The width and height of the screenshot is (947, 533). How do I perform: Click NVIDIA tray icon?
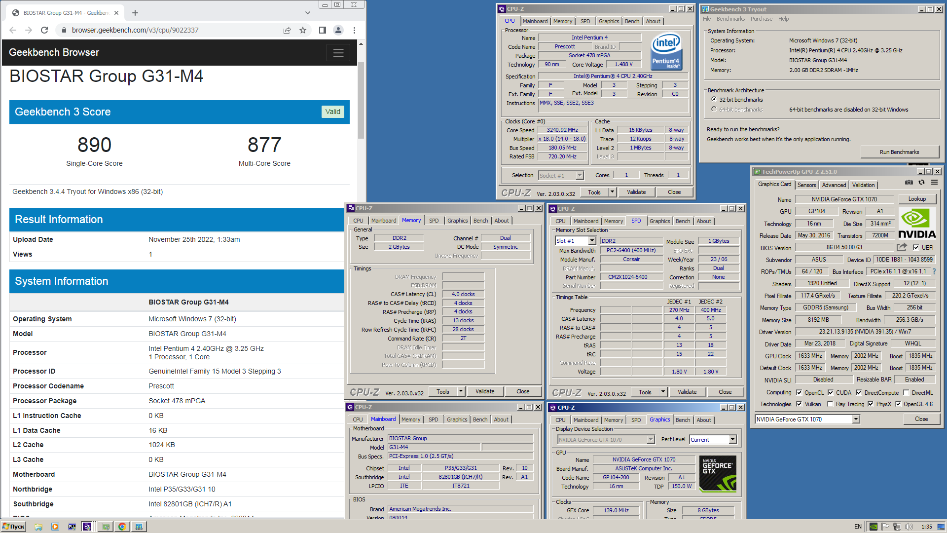coord(874,527)
